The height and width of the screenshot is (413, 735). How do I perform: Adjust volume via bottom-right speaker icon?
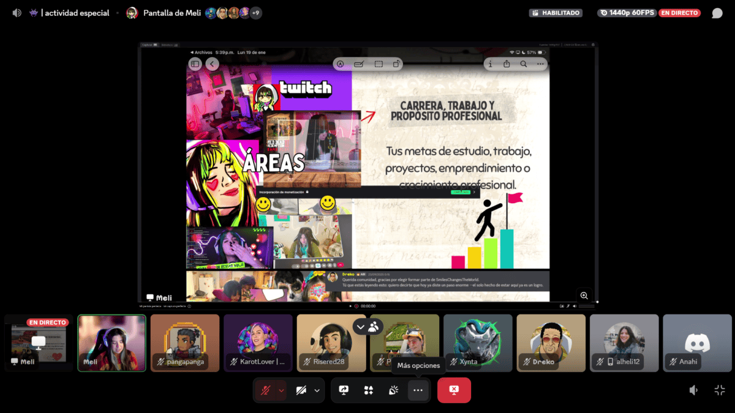click(693, 390)
